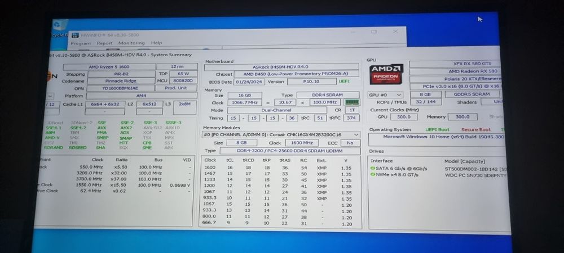The width and height of the screenshot is (564, 253).
Task: Click the ECC value No
Action: click(x=350, y=143)
